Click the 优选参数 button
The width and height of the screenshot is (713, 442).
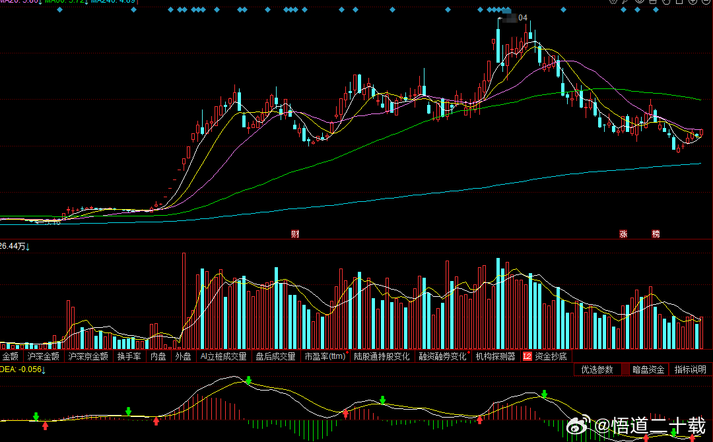597,370
